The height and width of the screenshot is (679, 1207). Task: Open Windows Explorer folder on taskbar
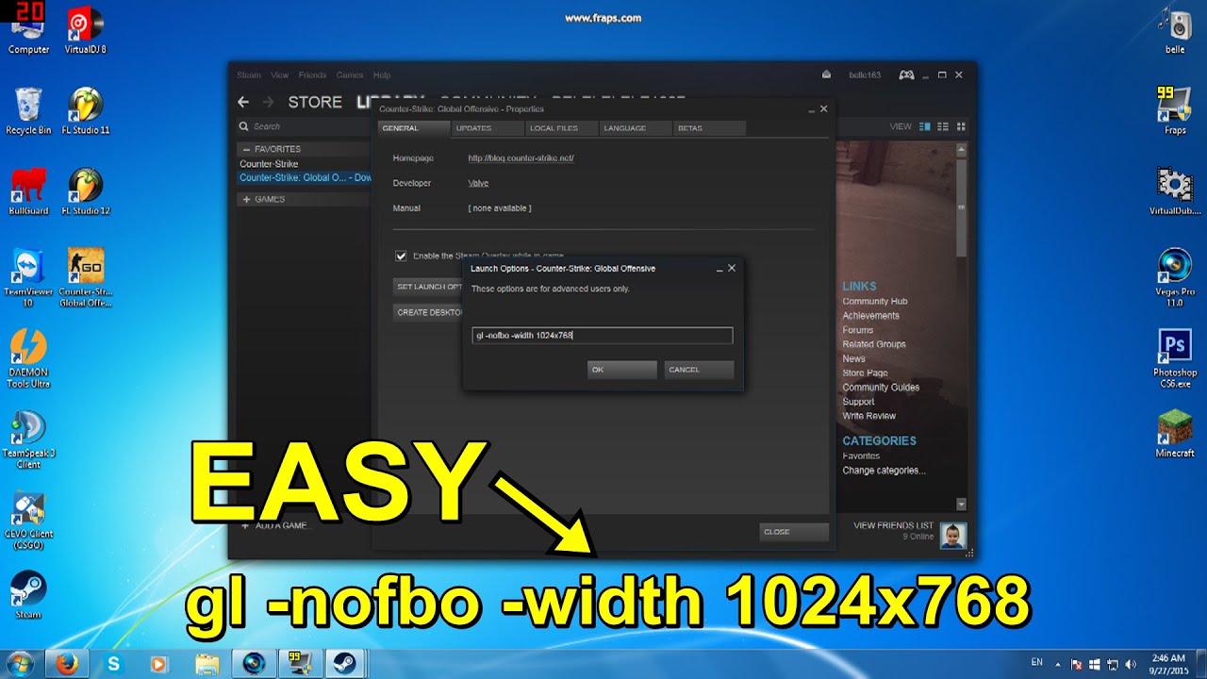click(x=207, y=664)
